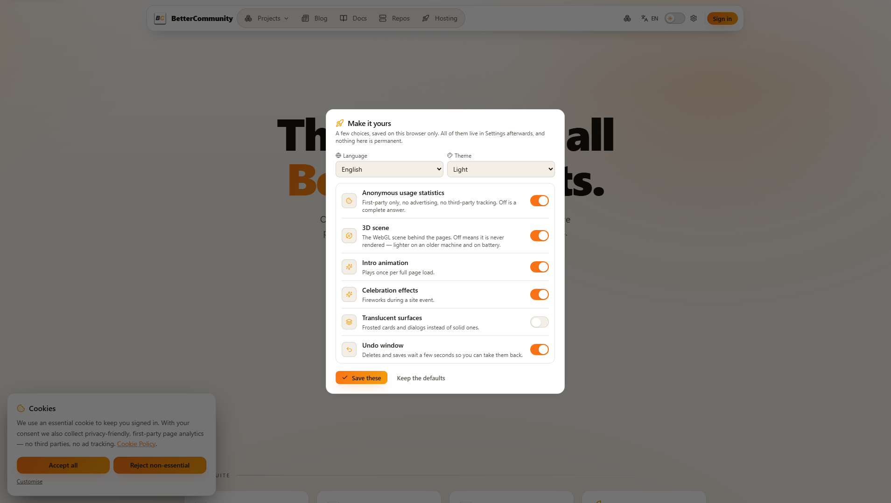Open the Cookie Policy link
This screenshot has width=891, height=503.
(136, 444)
